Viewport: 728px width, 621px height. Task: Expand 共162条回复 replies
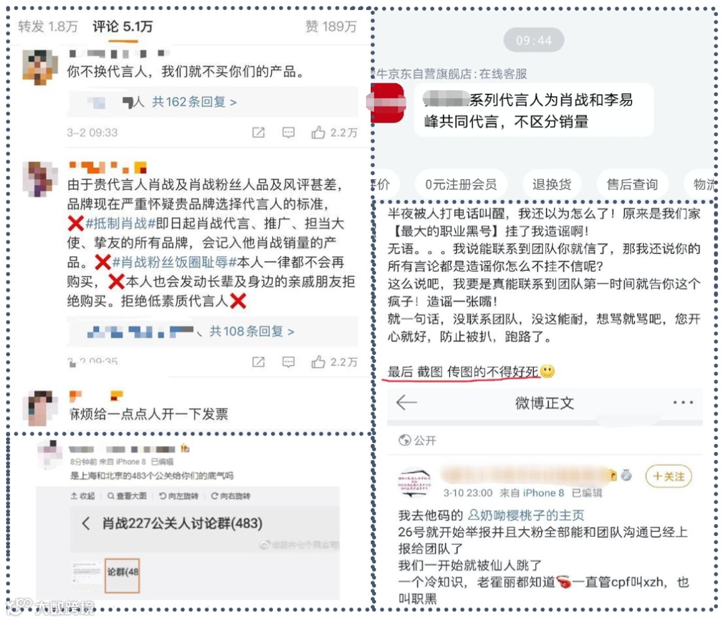(x=194, y=102)
